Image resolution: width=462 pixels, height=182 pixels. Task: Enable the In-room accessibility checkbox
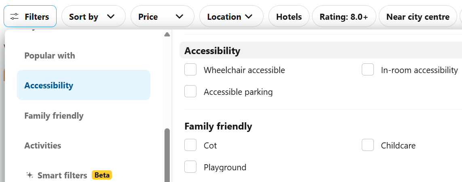(368, 70)
